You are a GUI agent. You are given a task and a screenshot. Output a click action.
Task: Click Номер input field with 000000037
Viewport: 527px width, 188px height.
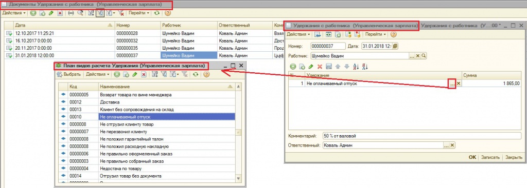tap(328, 46)
